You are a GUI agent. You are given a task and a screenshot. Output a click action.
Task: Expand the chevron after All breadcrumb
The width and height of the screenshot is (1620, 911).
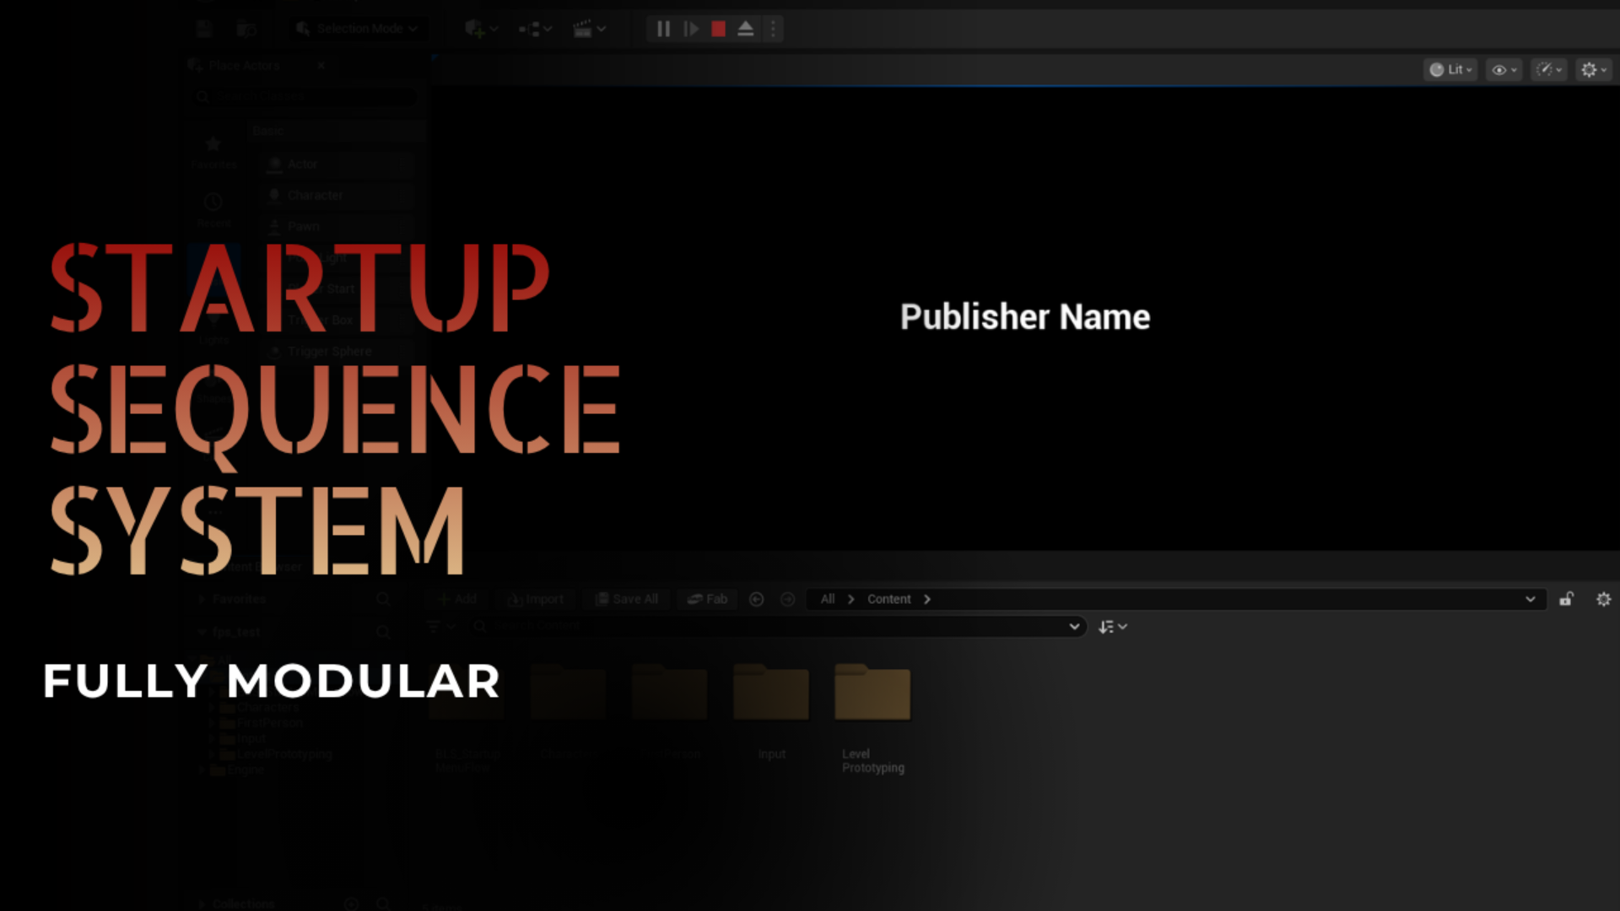click(x=850, y=599)
